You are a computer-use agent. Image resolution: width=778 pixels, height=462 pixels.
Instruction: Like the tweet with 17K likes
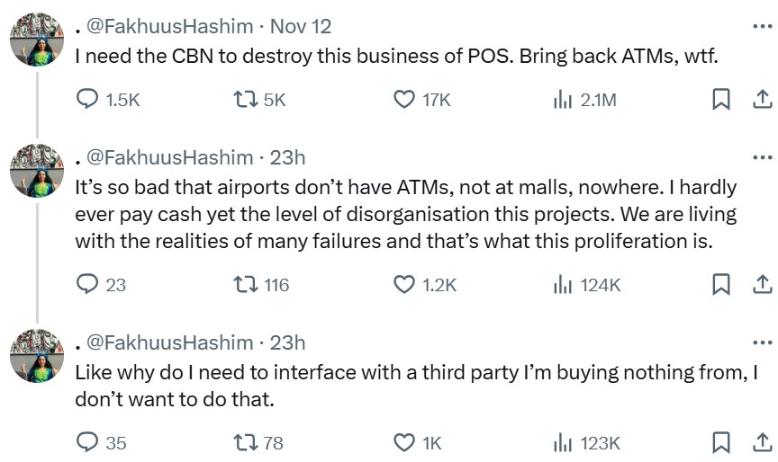[405, 100]
